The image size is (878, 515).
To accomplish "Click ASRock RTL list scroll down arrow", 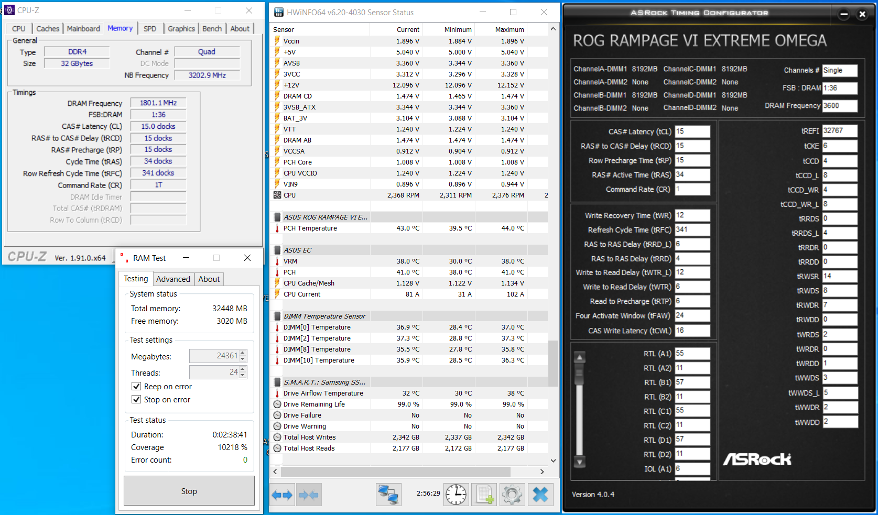I will click(x=580, y=462).
